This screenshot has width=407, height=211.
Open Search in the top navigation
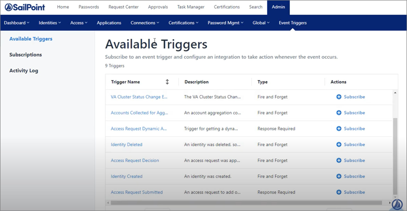pyautogui.click(x=256, y=7)
